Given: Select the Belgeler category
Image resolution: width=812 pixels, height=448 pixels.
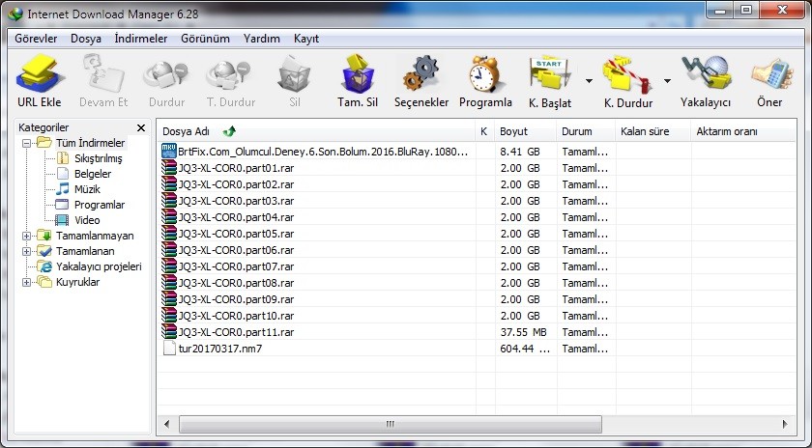Looking at the screenshot, I should click(x=93, y=174).
